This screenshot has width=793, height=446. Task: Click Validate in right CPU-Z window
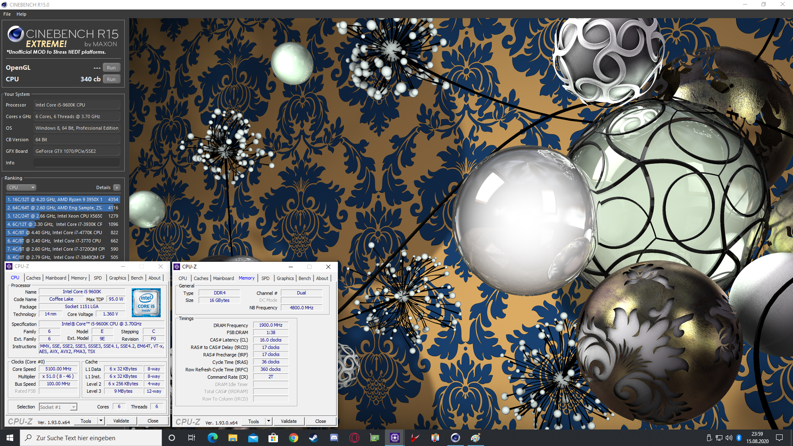coord(289,421)
